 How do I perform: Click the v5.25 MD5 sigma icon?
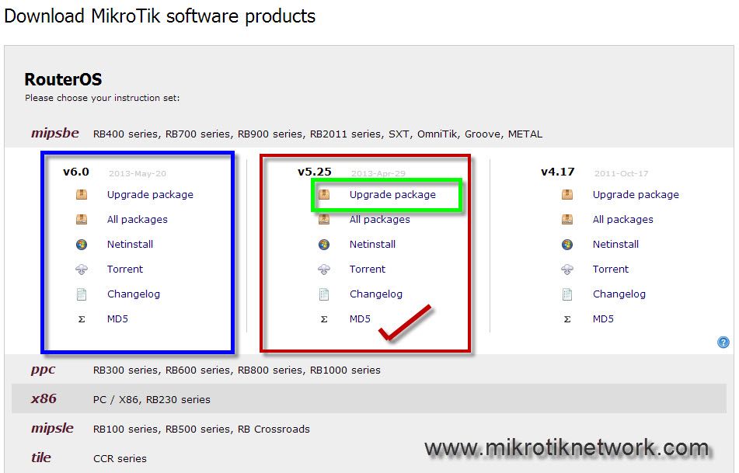[x=324, y=319]
